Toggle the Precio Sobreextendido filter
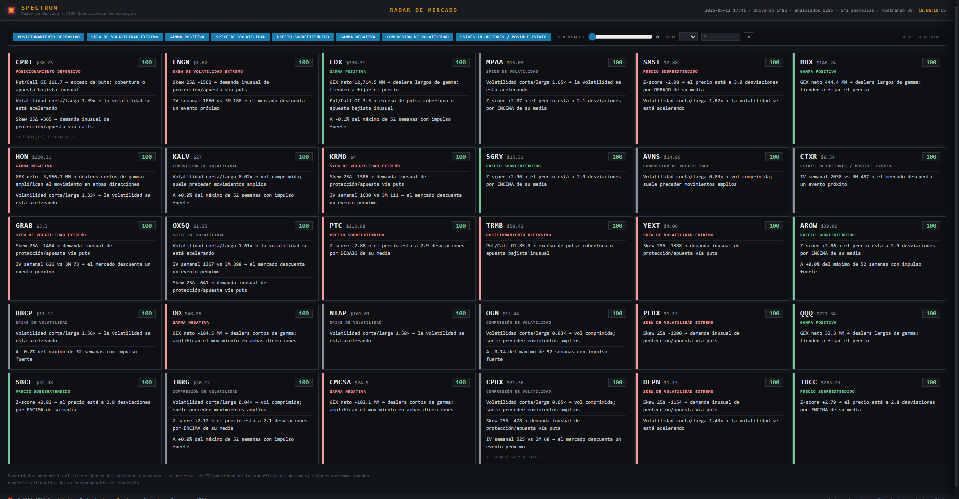 click(x=303, y=37)
